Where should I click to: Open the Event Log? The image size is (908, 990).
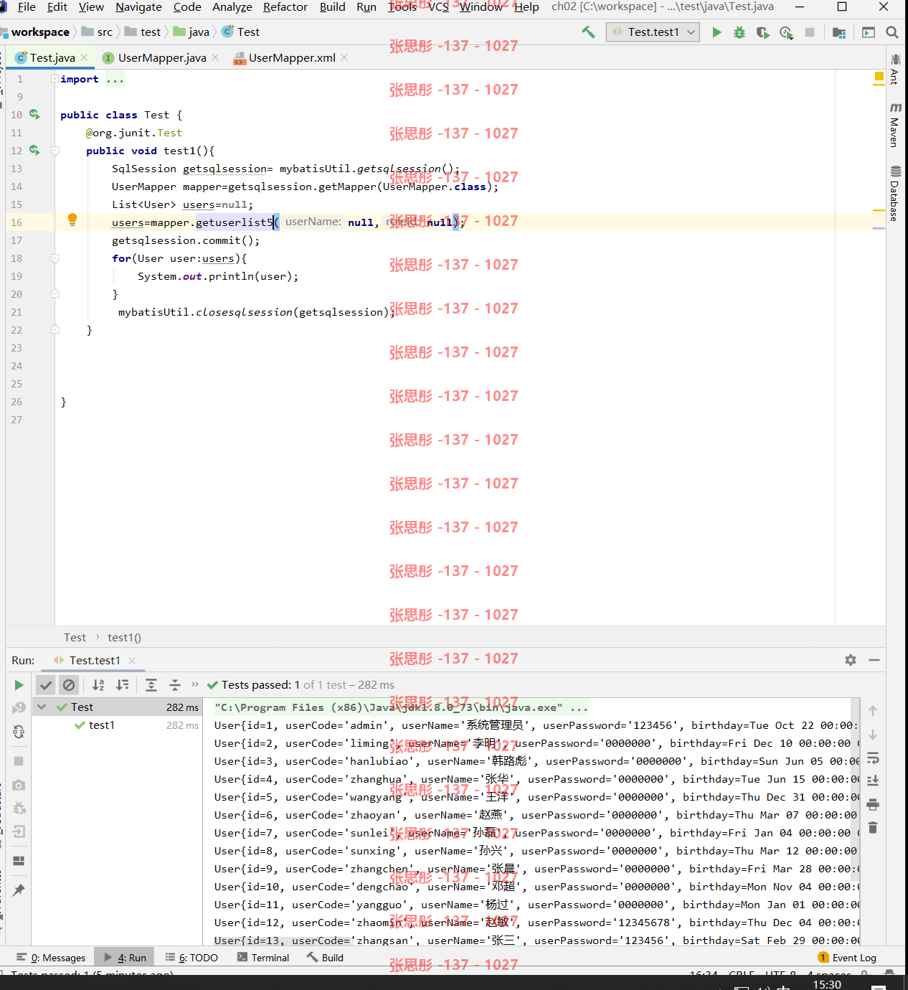coord(847,958)
